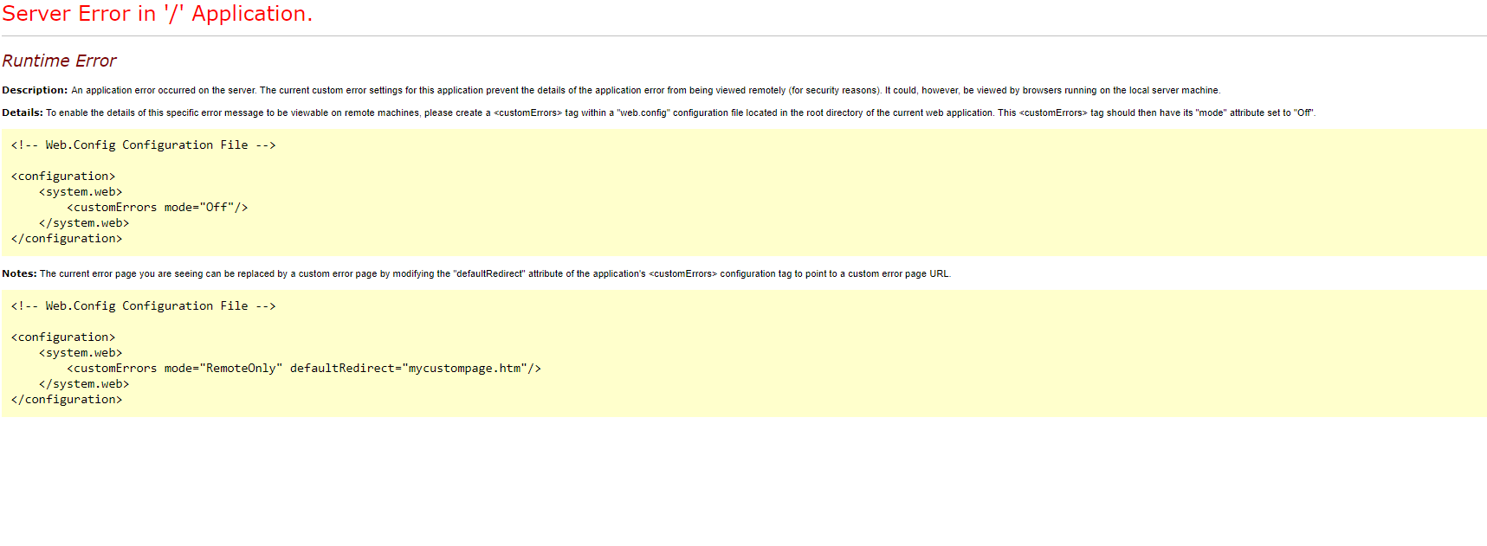
Task: Click the first '<configuration>' opening tag
Action: [63, 177]
